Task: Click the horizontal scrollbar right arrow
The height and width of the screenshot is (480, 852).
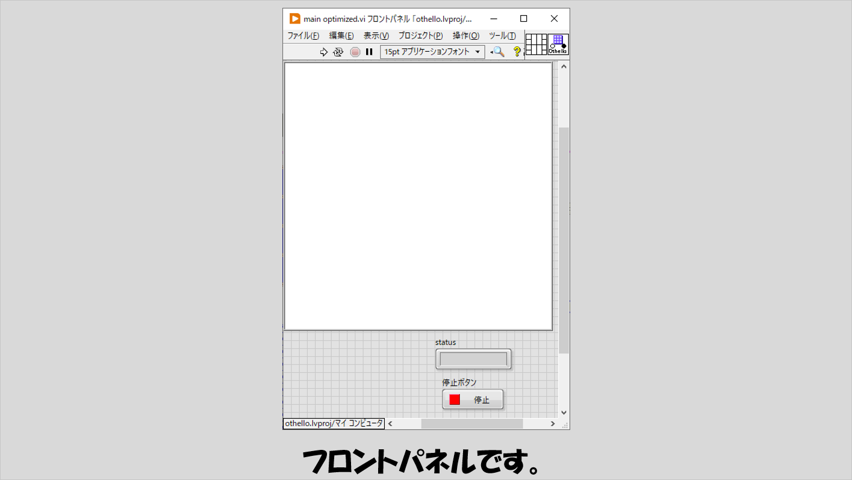Action: [553, 423]
